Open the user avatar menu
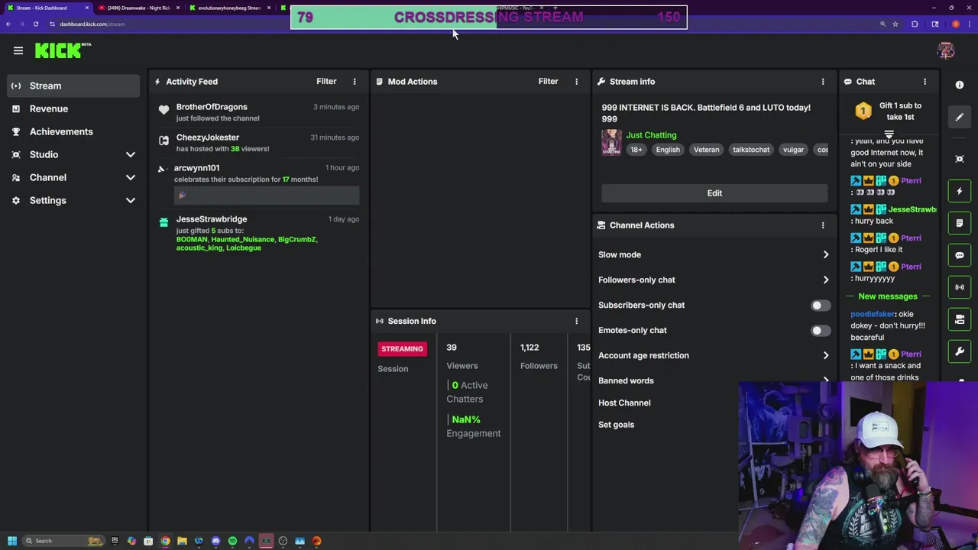The width and height of the screenshot is (978, 550). click(946, 50)
